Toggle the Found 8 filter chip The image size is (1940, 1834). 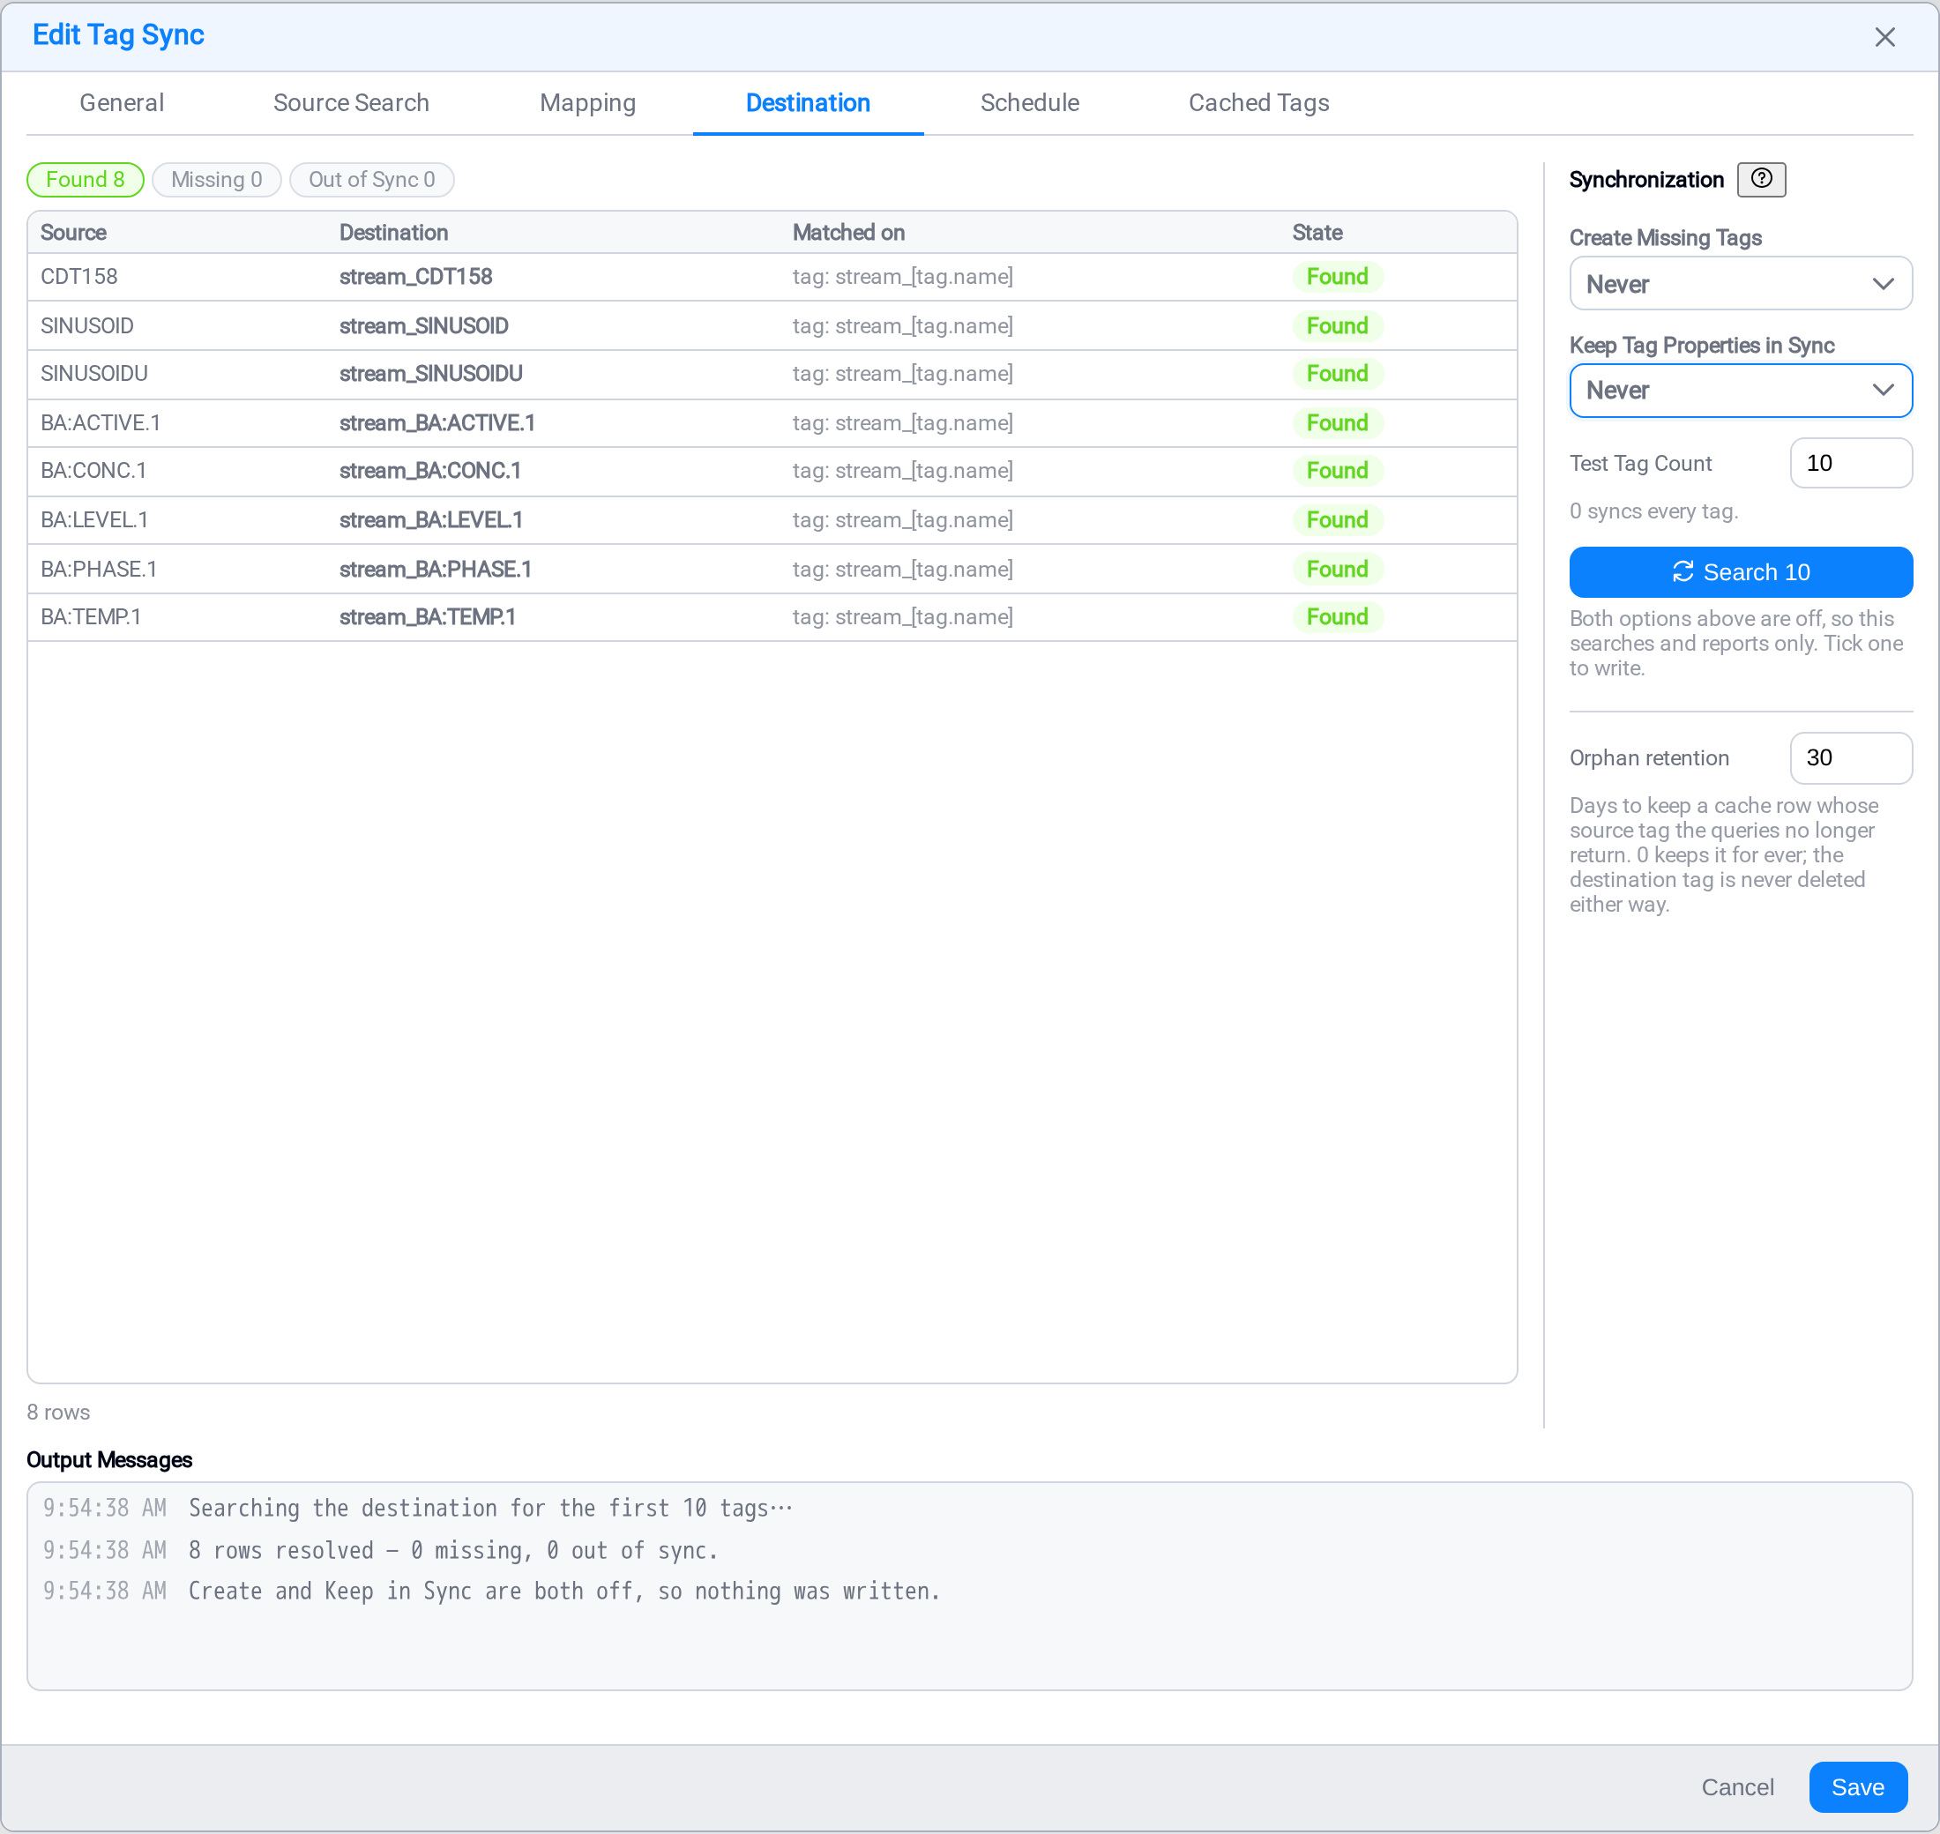[85, 180]
